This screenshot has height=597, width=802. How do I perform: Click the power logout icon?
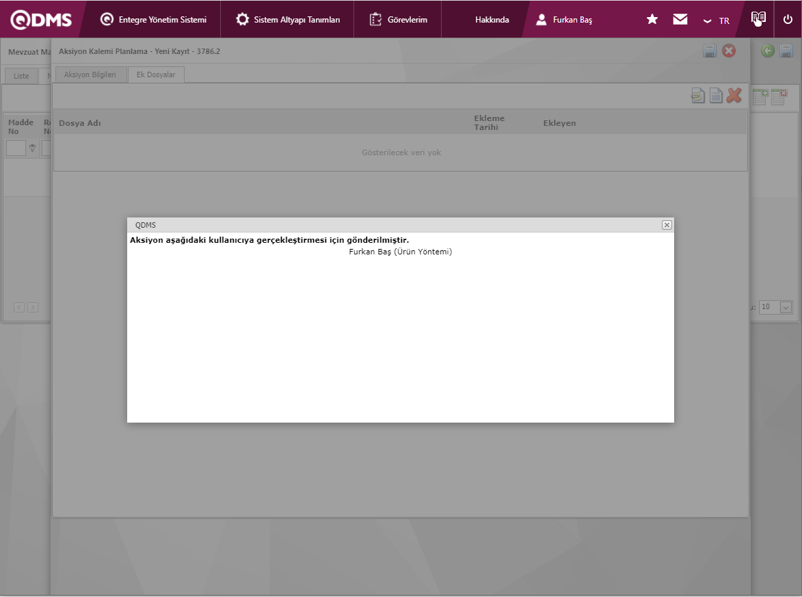coord(788,19)
